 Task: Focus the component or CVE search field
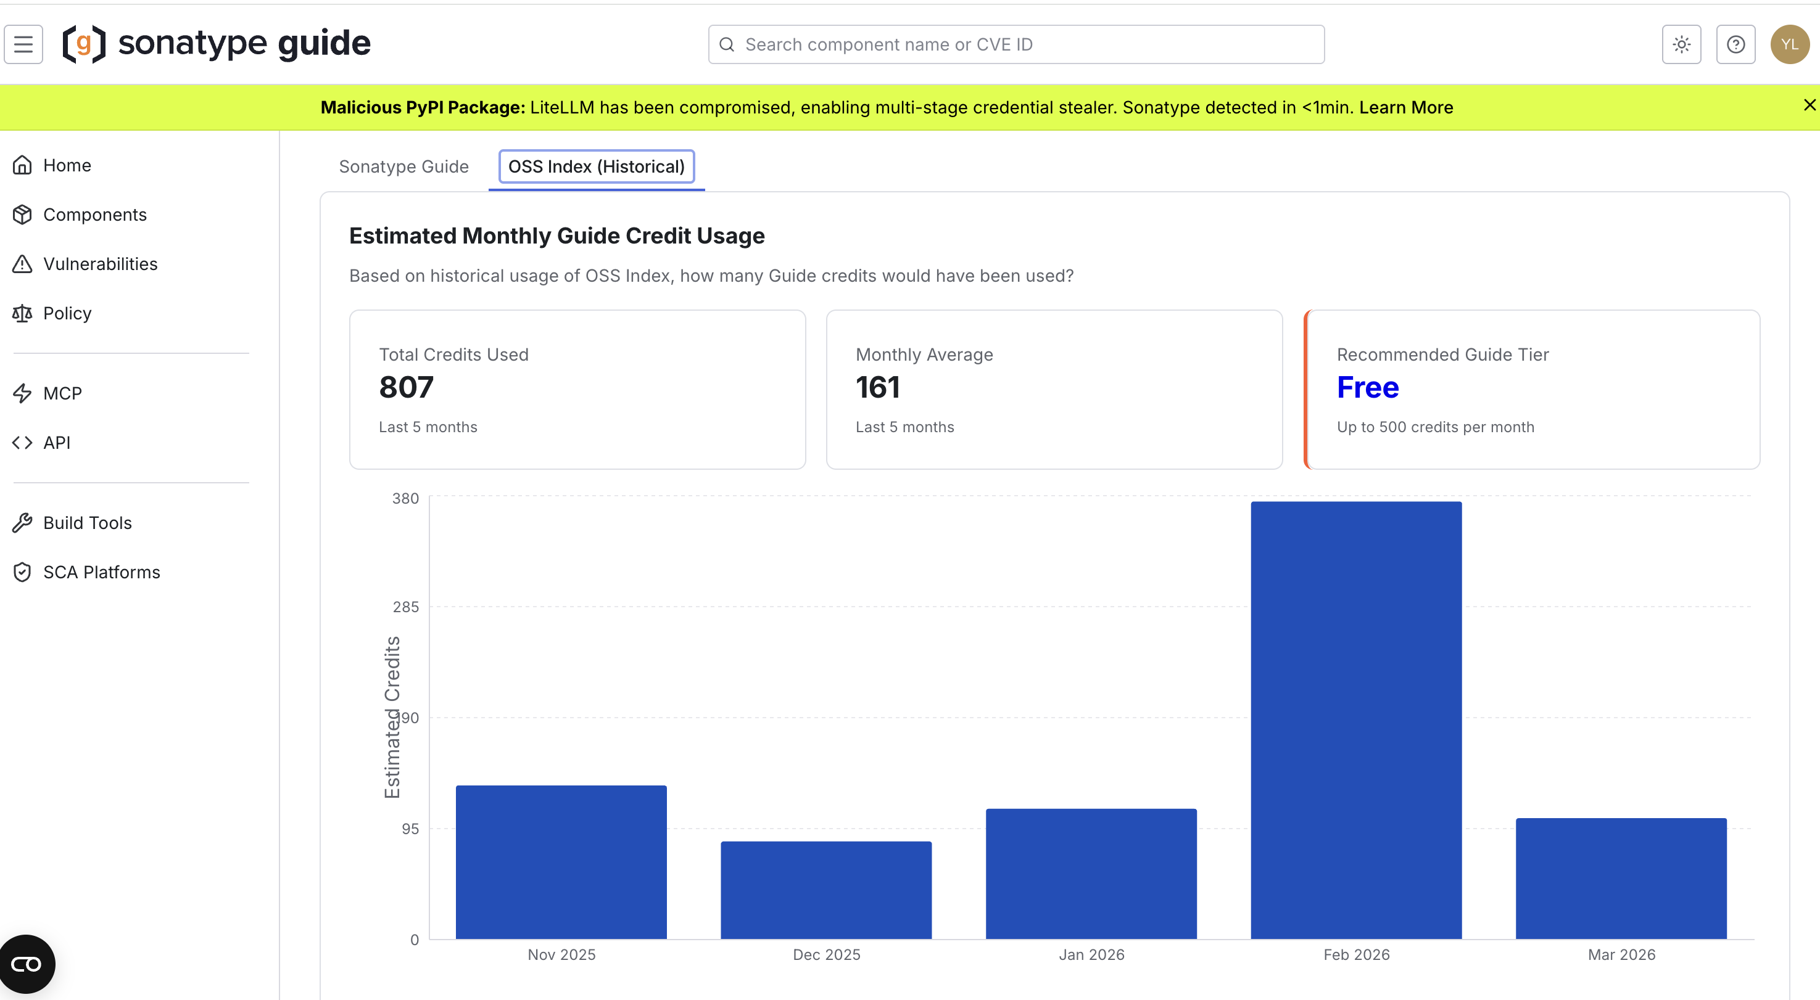tap(1016, 44)
